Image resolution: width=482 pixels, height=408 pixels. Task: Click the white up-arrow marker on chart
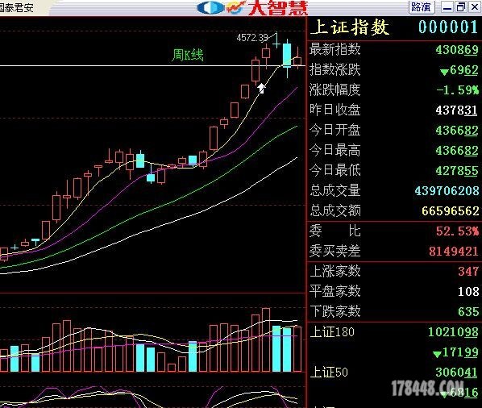261,88
